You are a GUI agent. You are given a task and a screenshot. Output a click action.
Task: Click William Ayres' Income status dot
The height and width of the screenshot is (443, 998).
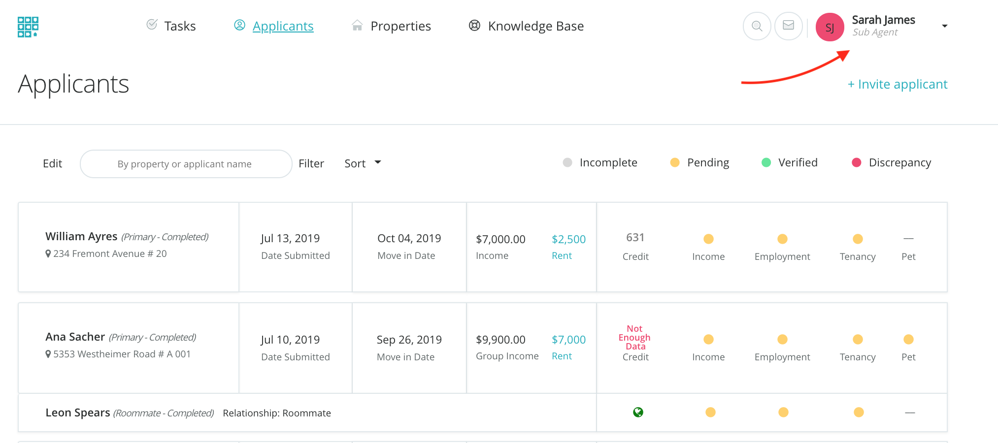708,239
